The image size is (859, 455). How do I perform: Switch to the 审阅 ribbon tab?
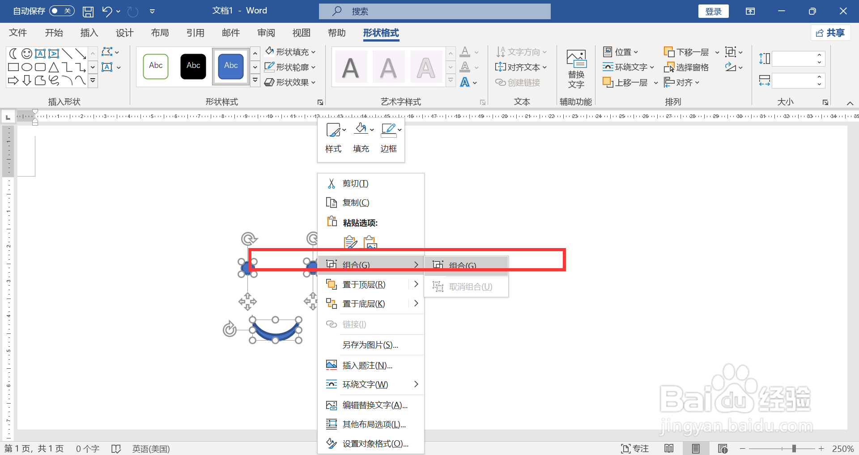coord(266,32)
